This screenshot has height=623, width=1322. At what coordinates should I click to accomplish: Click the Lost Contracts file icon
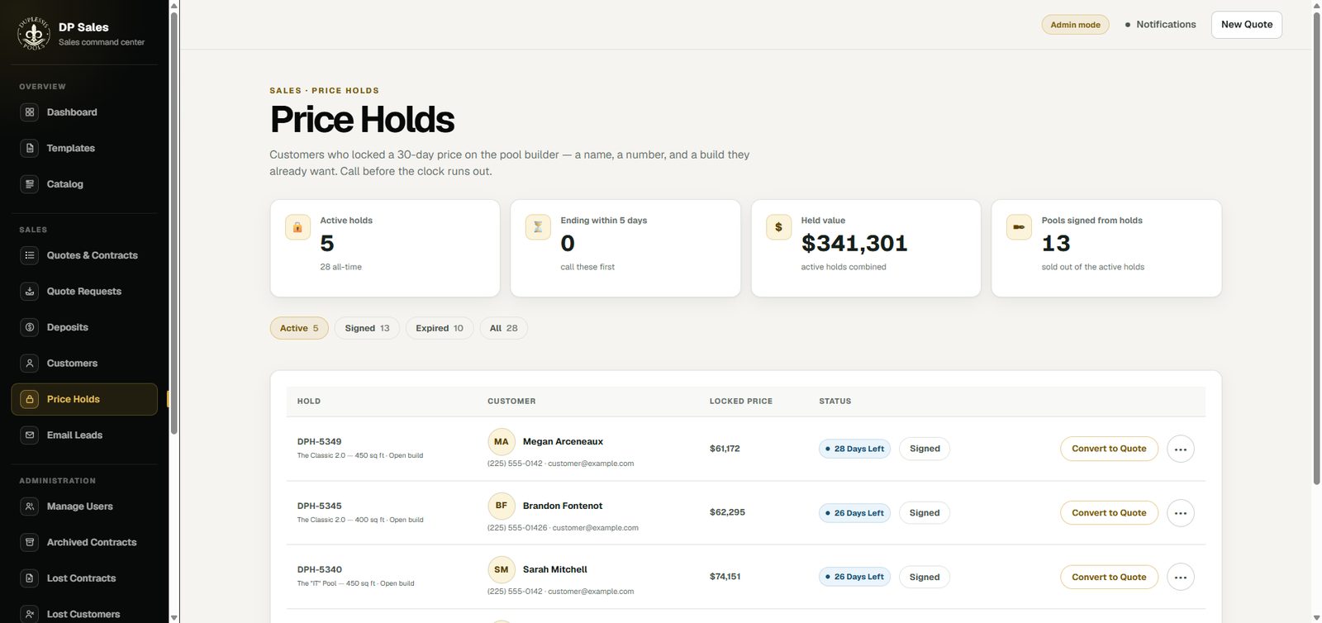[x=30, y=578]
